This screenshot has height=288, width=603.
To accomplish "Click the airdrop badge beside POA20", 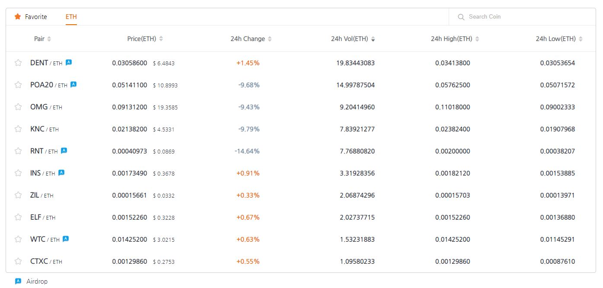I will point(73,84).
